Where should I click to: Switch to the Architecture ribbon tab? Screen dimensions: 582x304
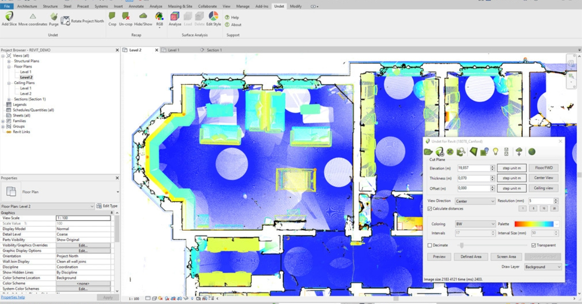[x=27, y=6]
